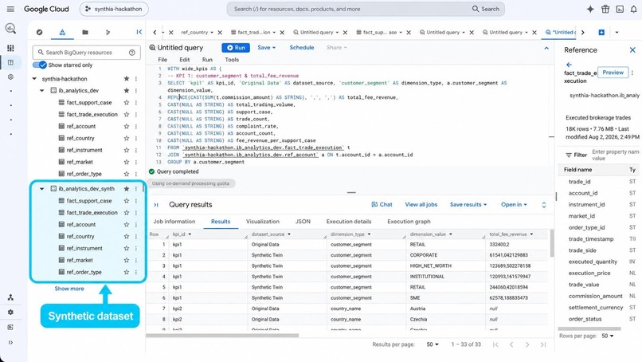Open the Google Cloud main navigation menu

(x=10, y=9)
